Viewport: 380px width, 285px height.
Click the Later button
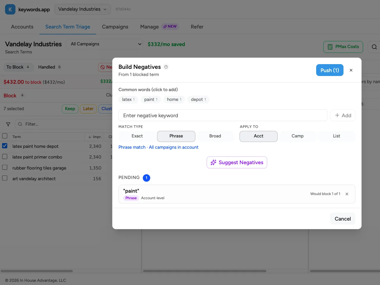(x=88, y=109)
